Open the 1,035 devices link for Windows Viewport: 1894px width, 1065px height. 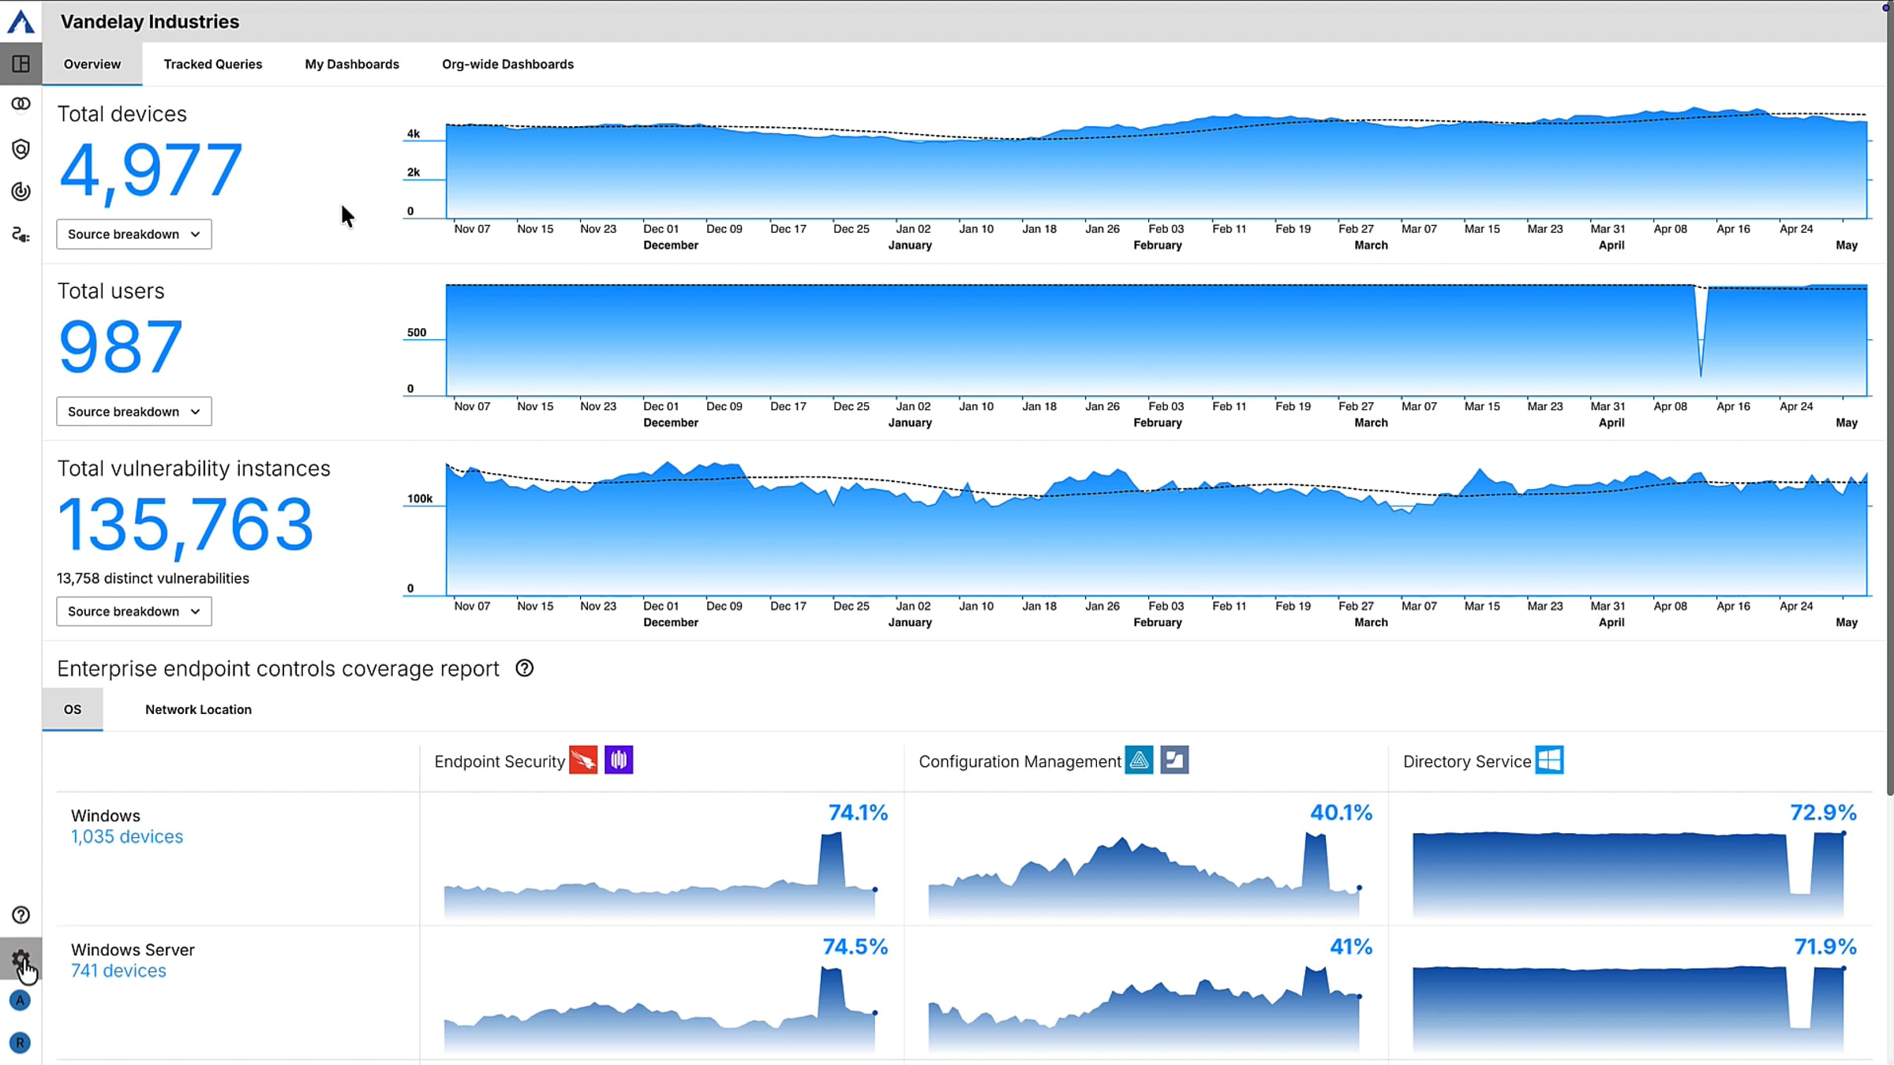pyautogui.click(x=127, y=837)
